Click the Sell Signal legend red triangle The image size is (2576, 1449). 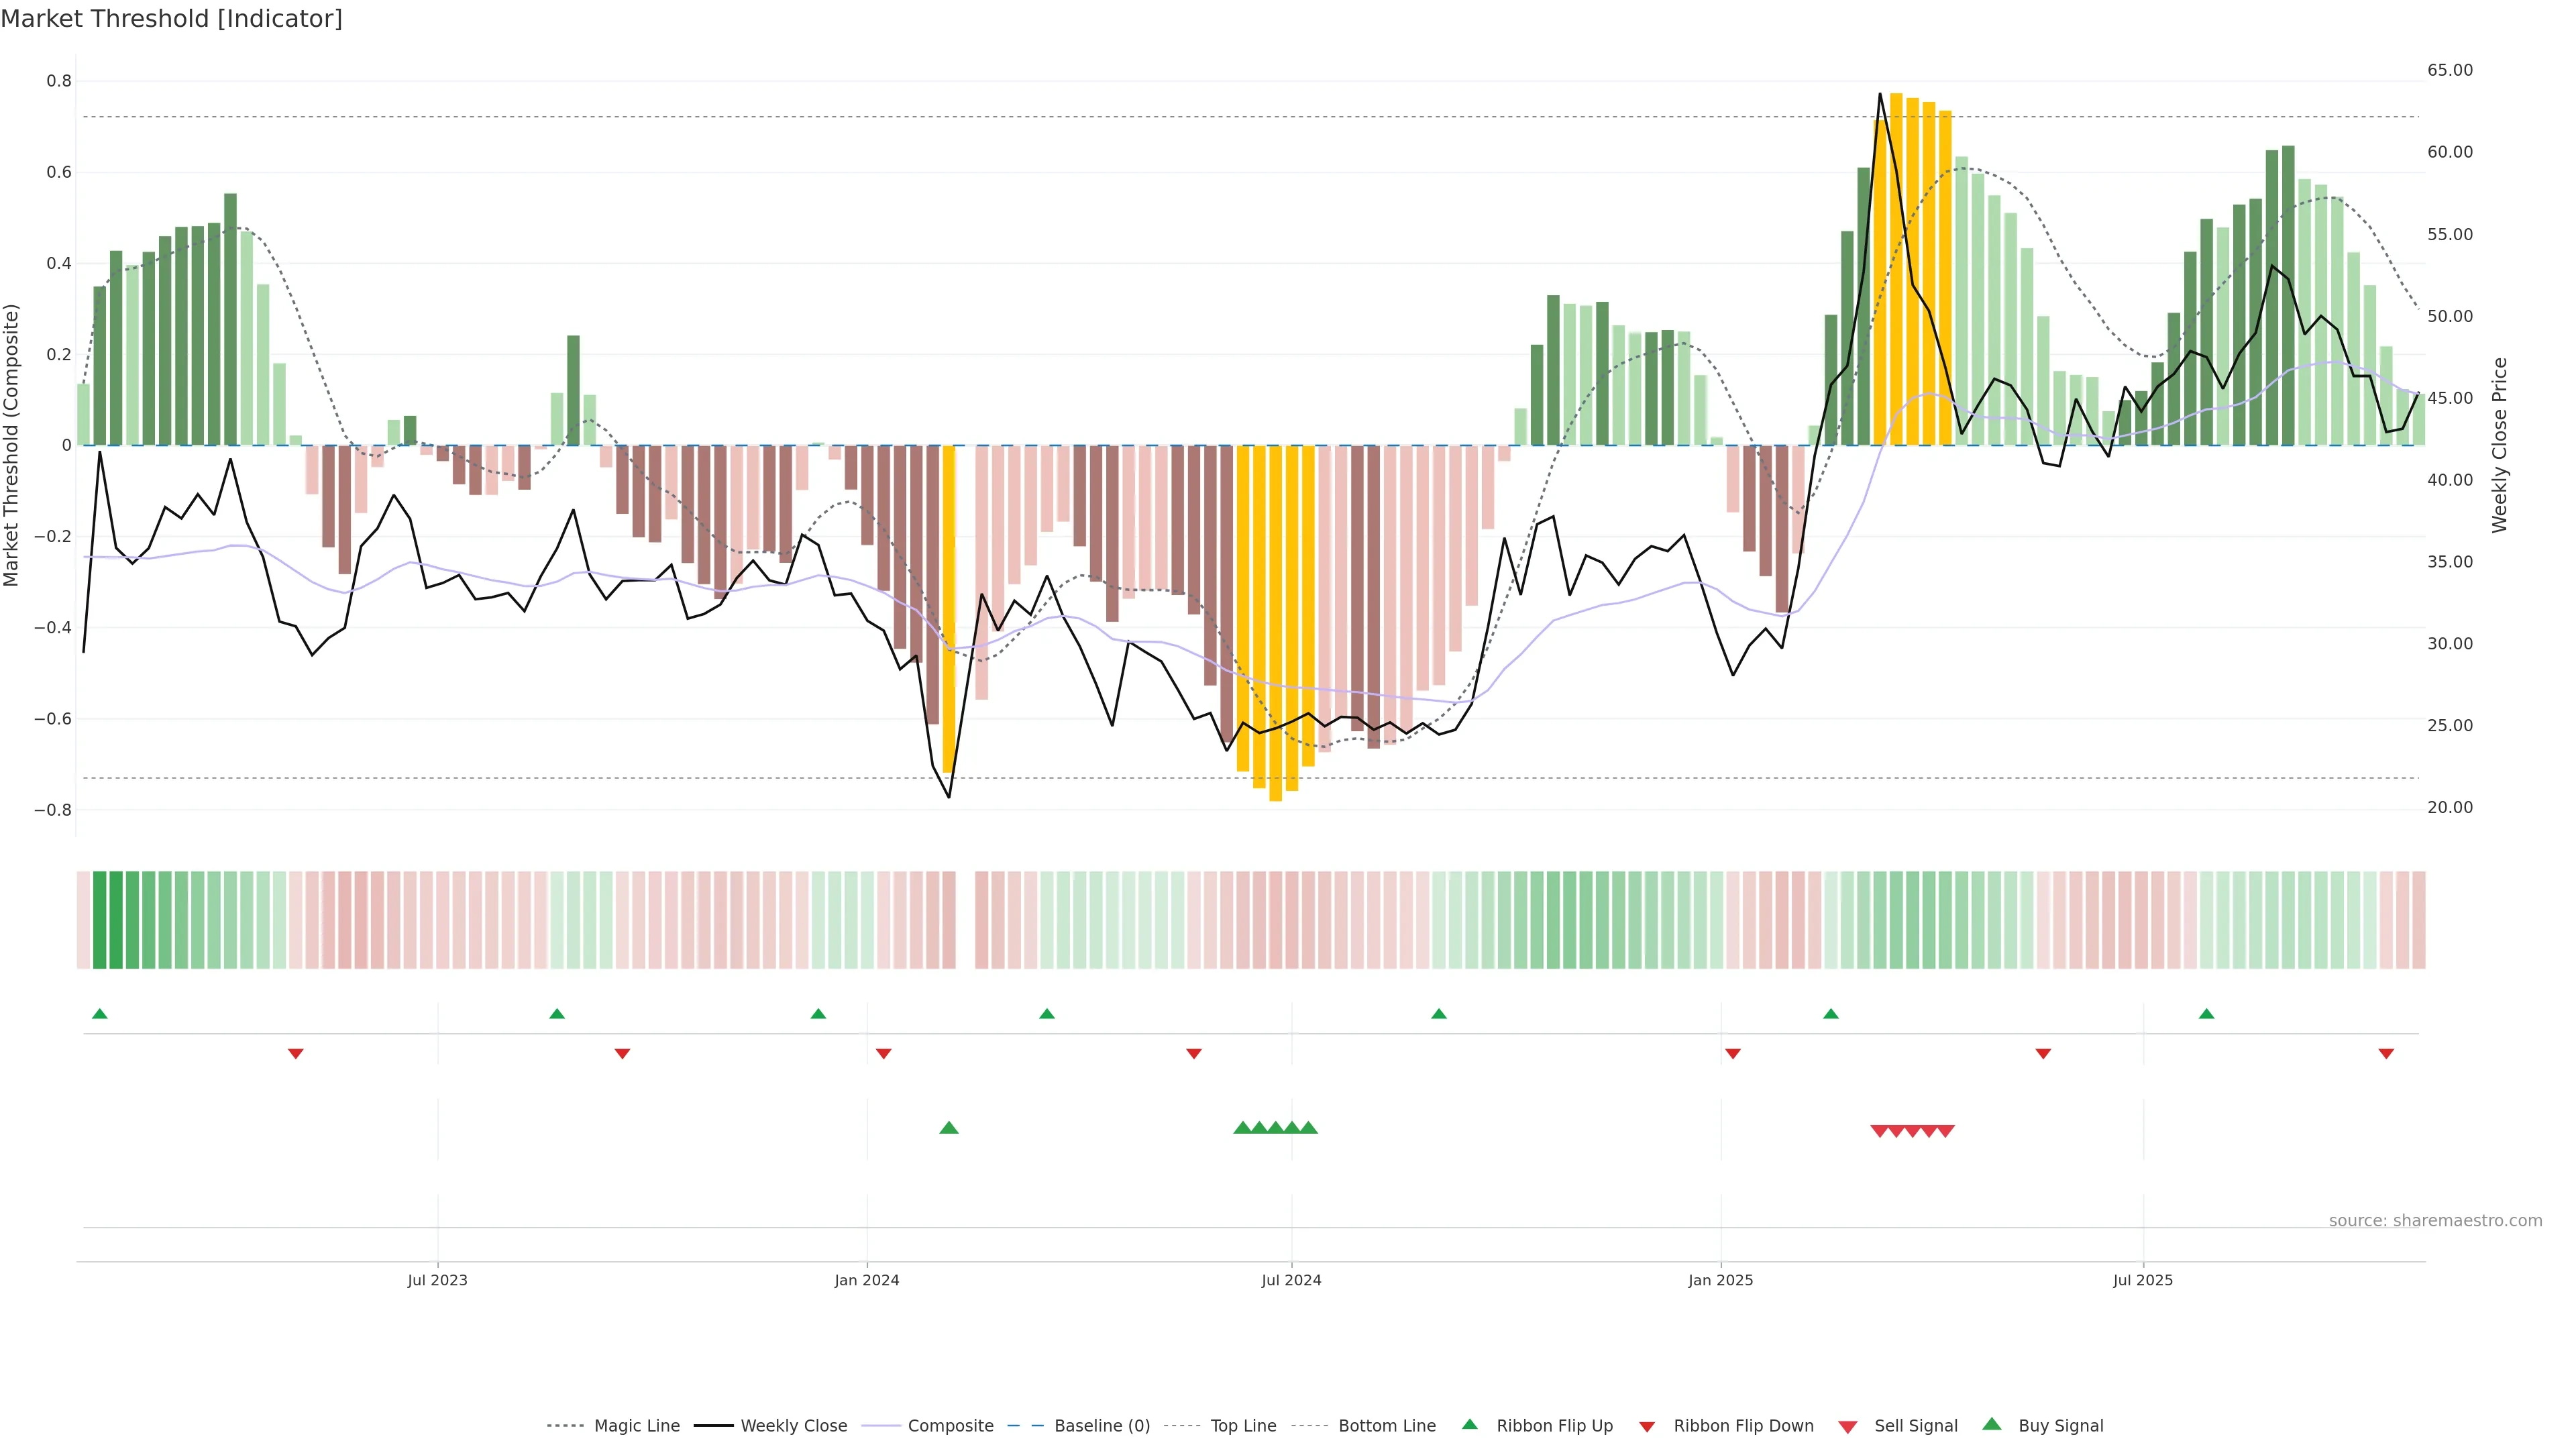click(x=1848, y=1427)
